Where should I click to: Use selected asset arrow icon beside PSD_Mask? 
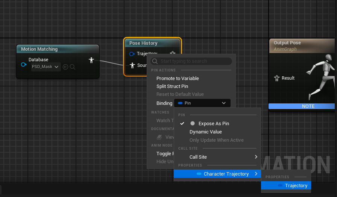click(65, 67)
